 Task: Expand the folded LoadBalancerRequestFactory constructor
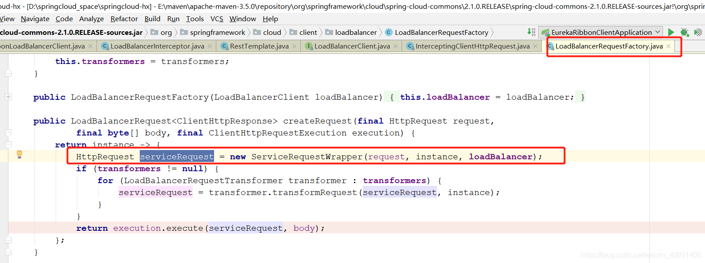pos(8,97)
